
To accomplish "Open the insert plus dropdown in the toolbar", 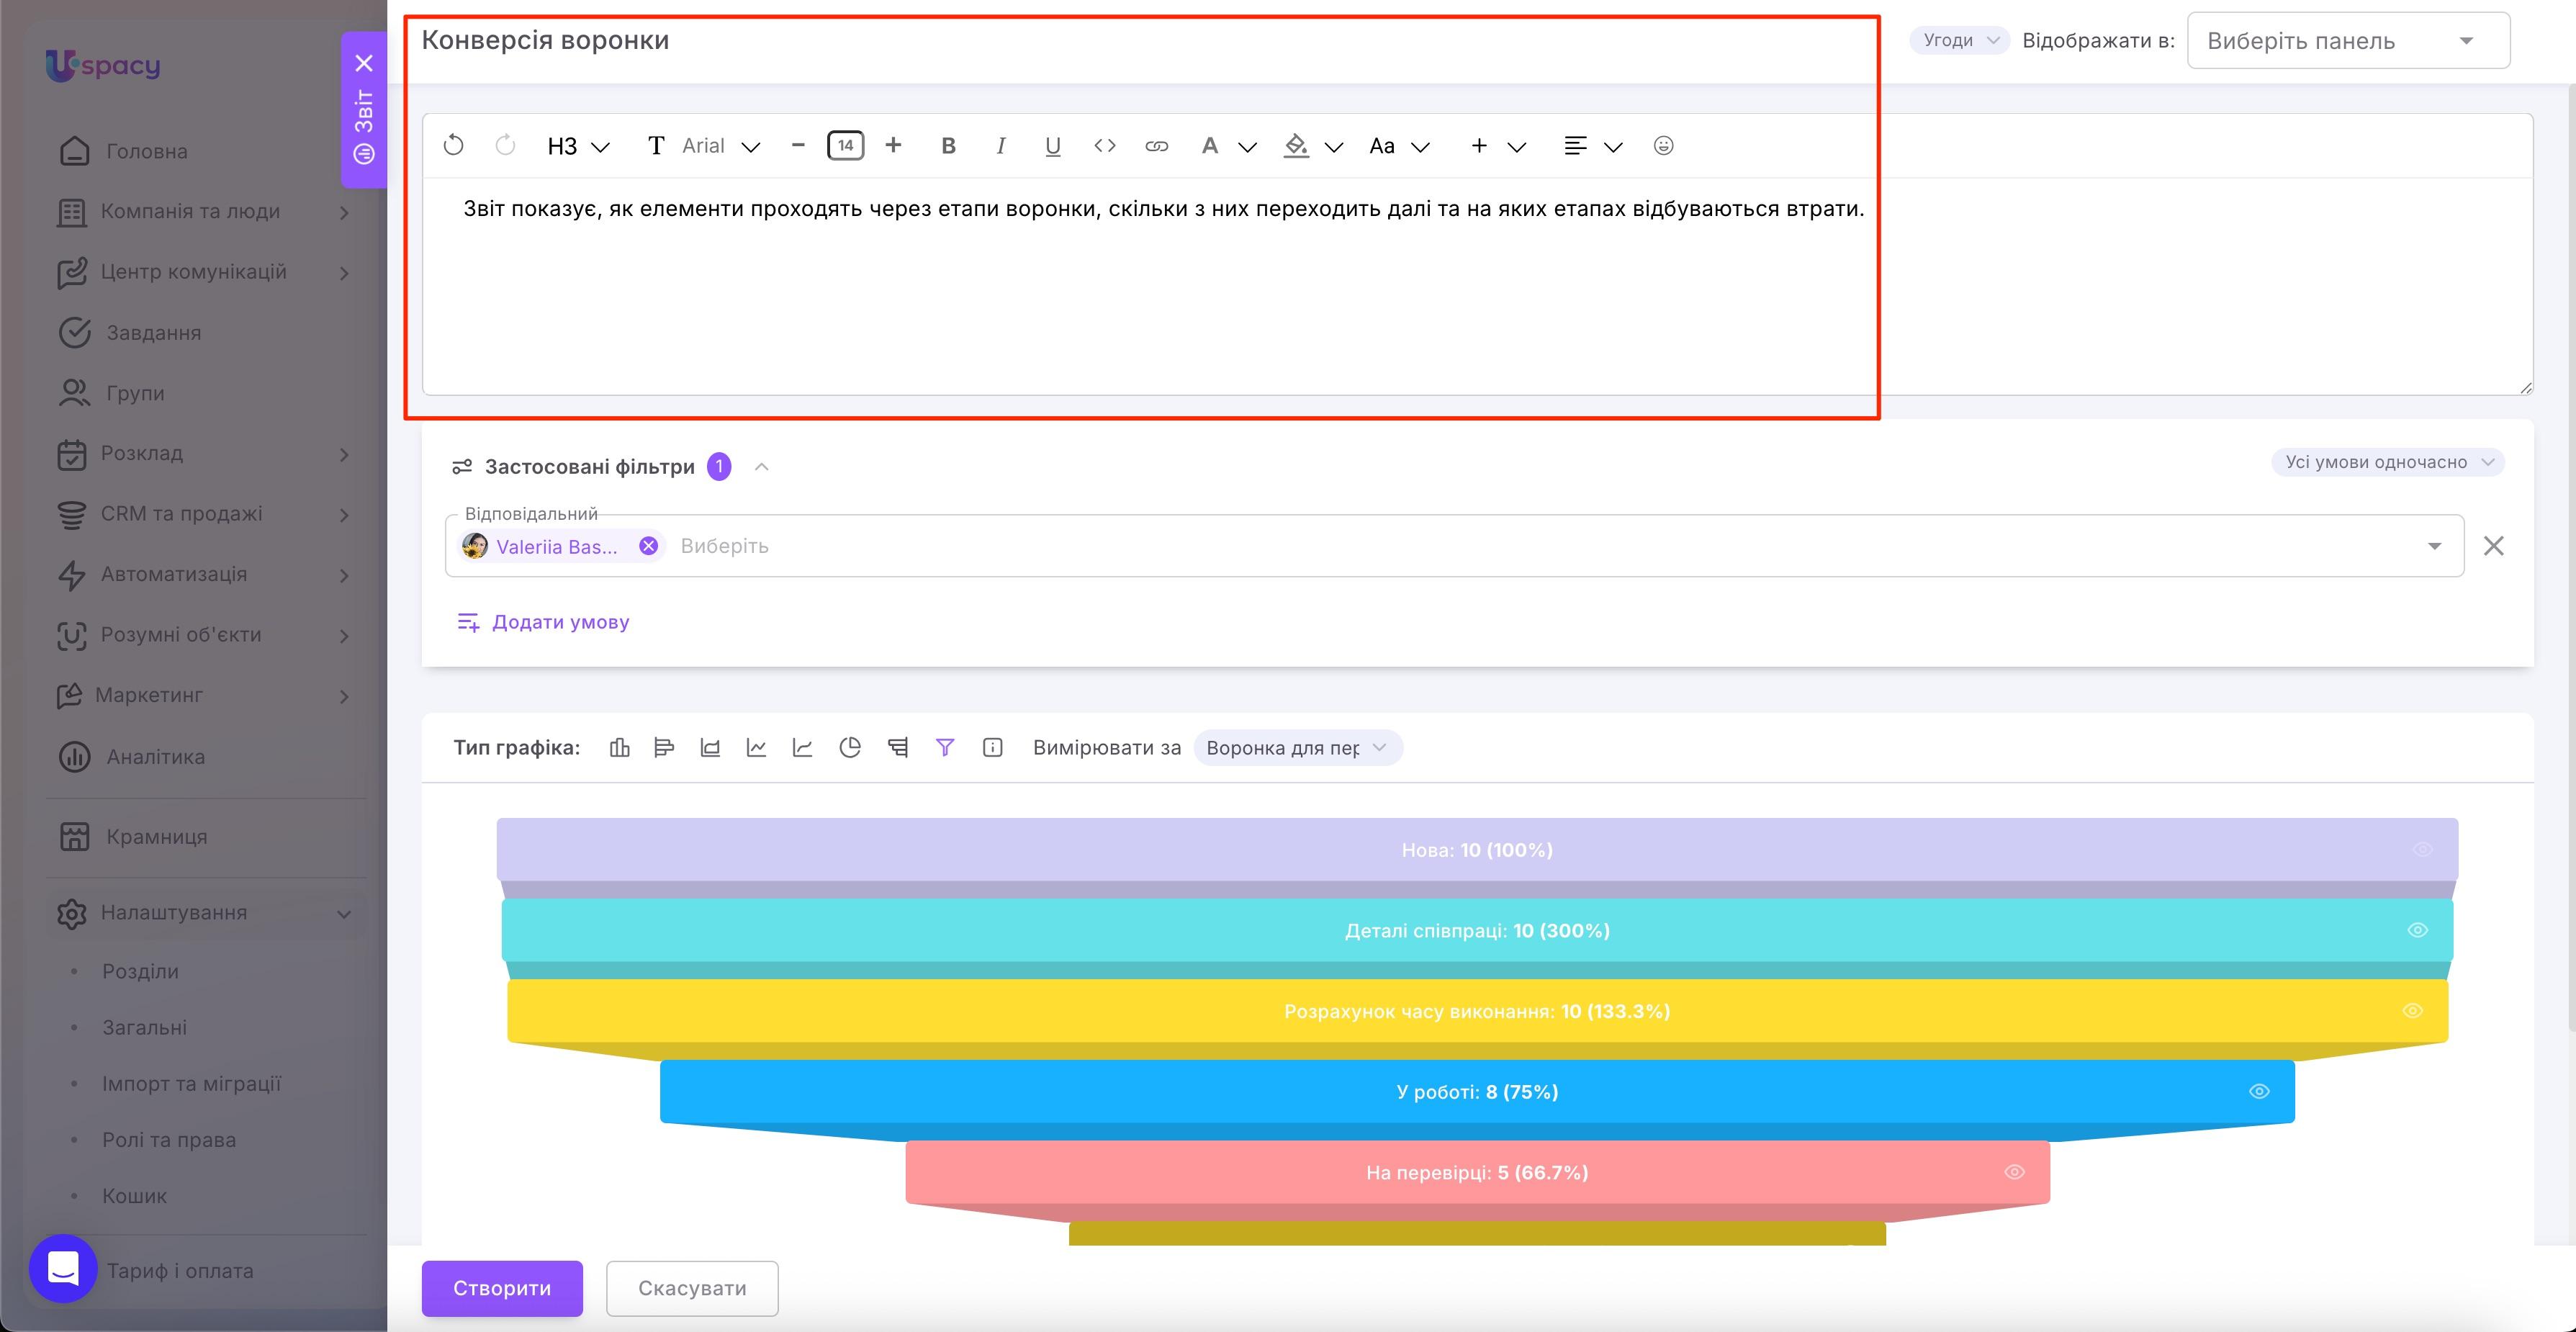I will pyautogui.click(x=1497, y=147).
